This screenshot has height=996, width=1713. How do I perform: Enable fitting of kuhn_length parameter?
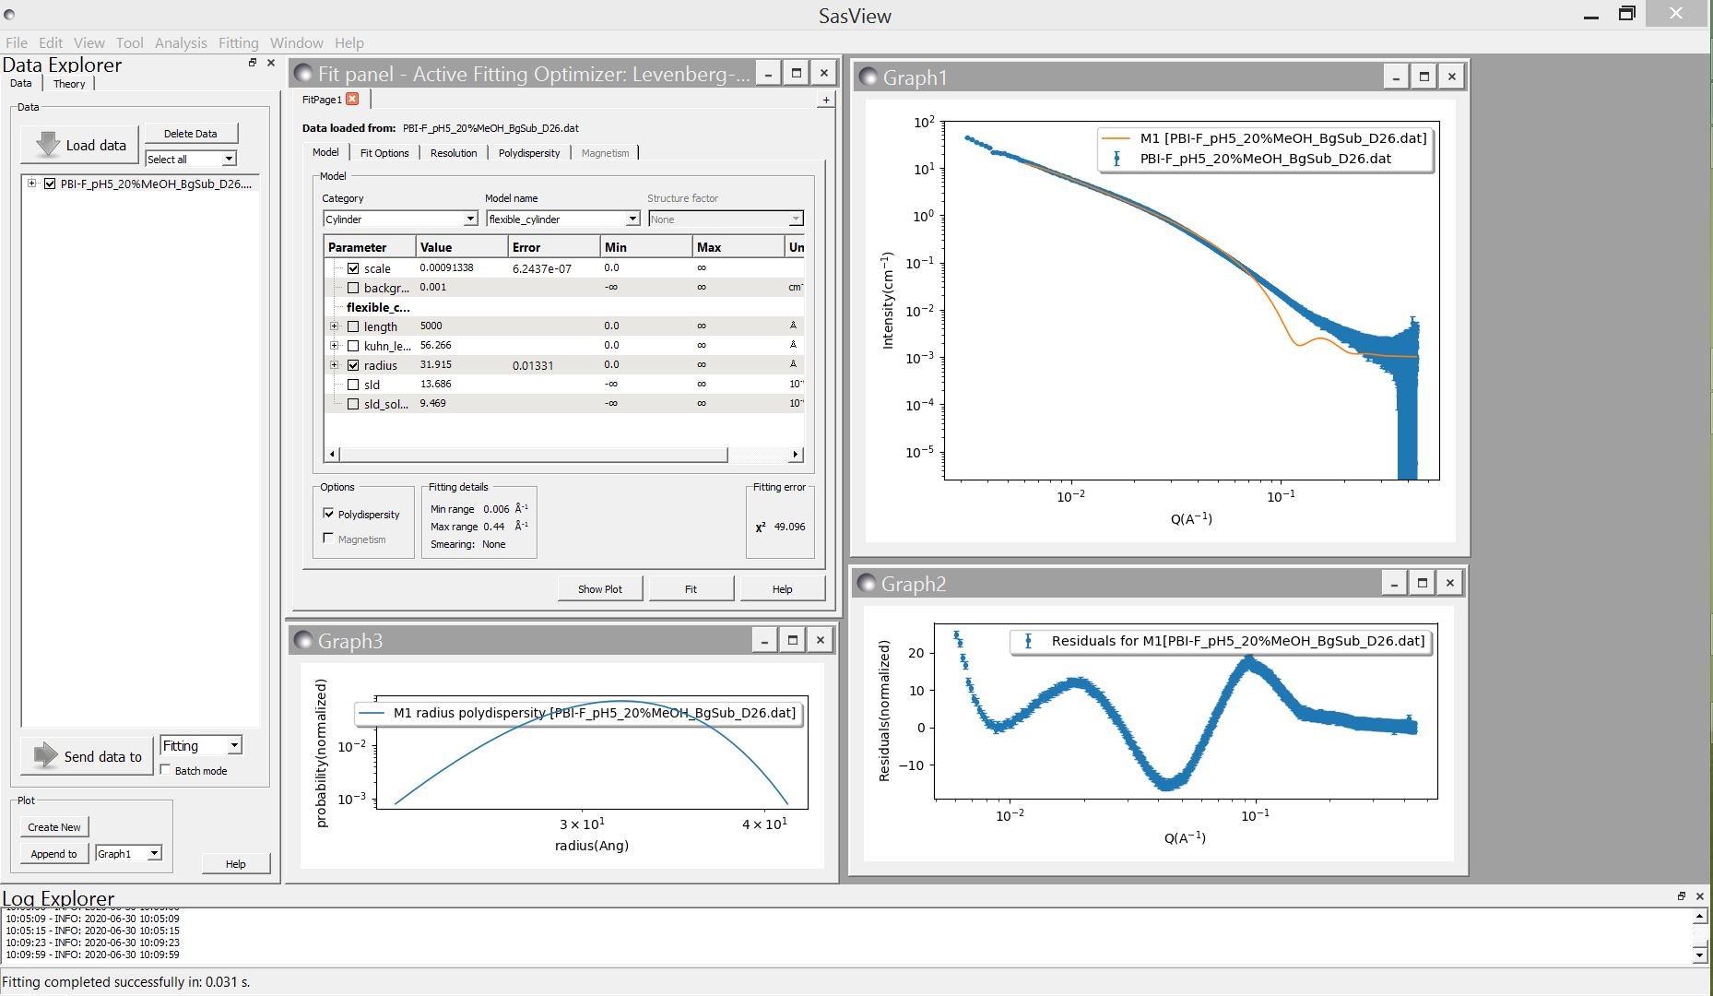coord(353,346)
